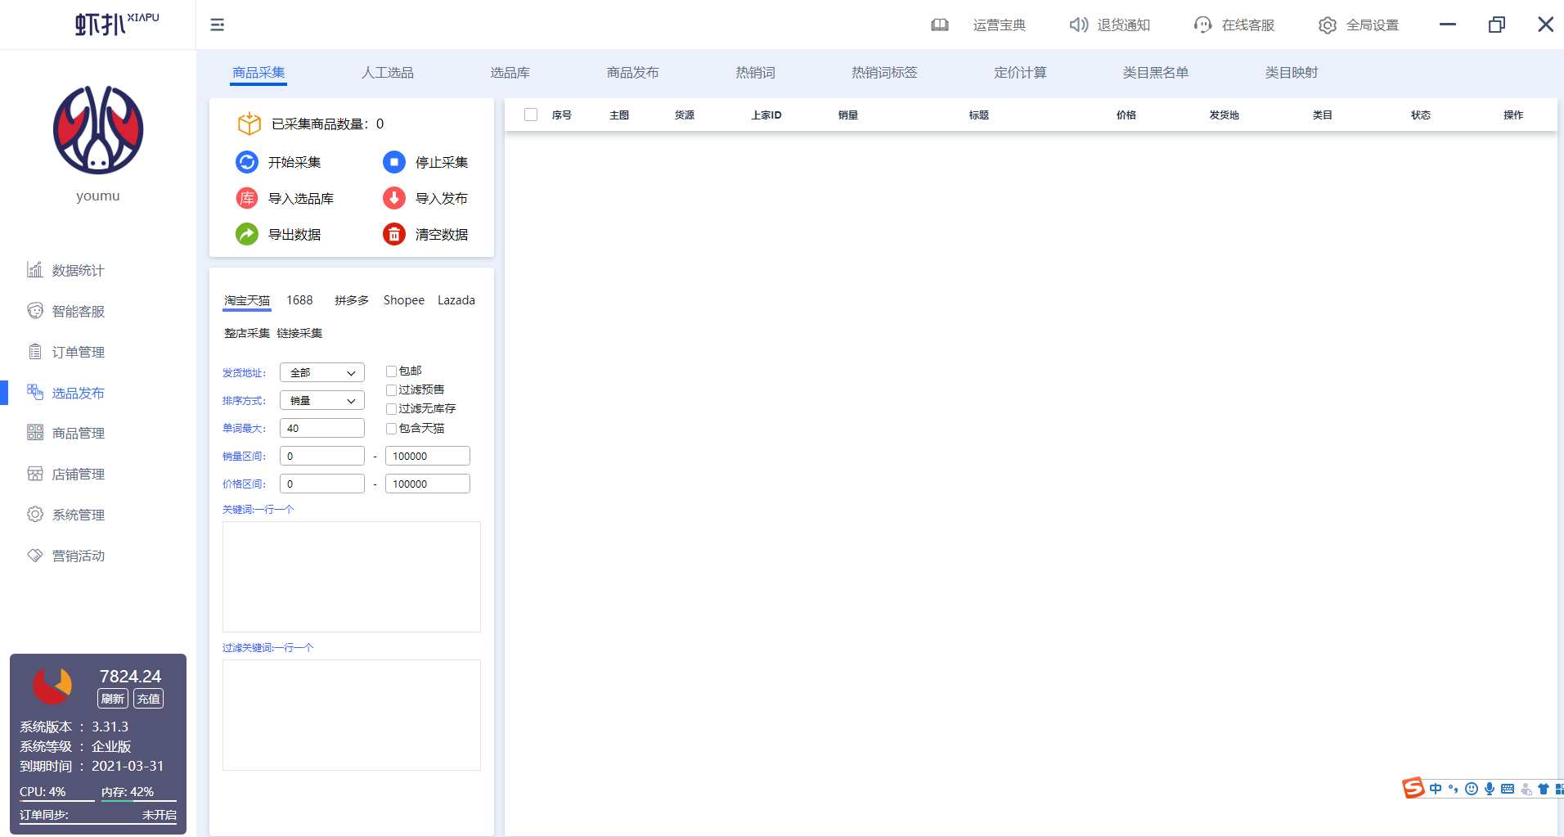Click the 刷新 refresh button
Viewport: 1564px width, 837px height.
coord(112,698)
